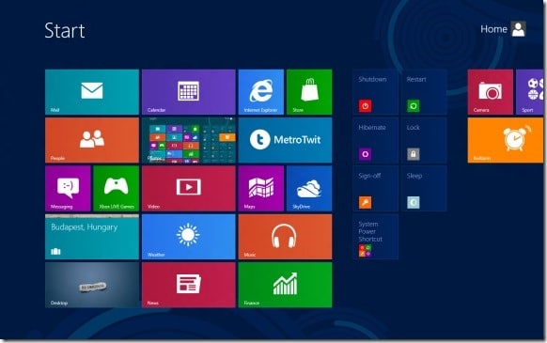Open System Power Shortcut tile
This screenshot has height=343, width=547.
pos(375,237)
